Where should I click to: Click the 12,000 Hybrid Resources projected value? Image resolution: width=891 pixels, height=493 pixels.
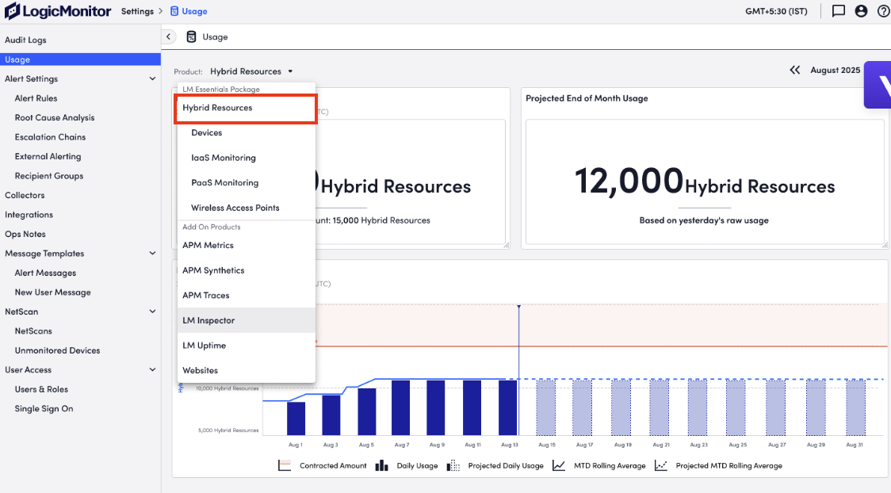click(x=704, y=182)
